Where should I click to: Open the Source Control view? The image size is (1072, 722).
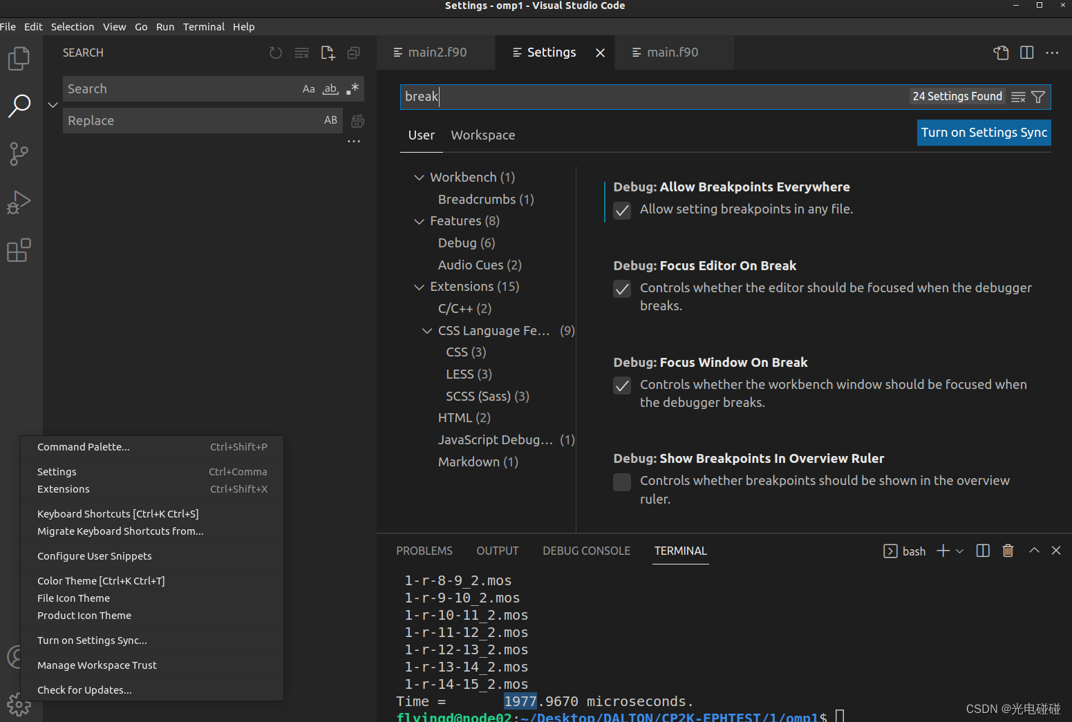pyautogui.click(x=19, y=153)
